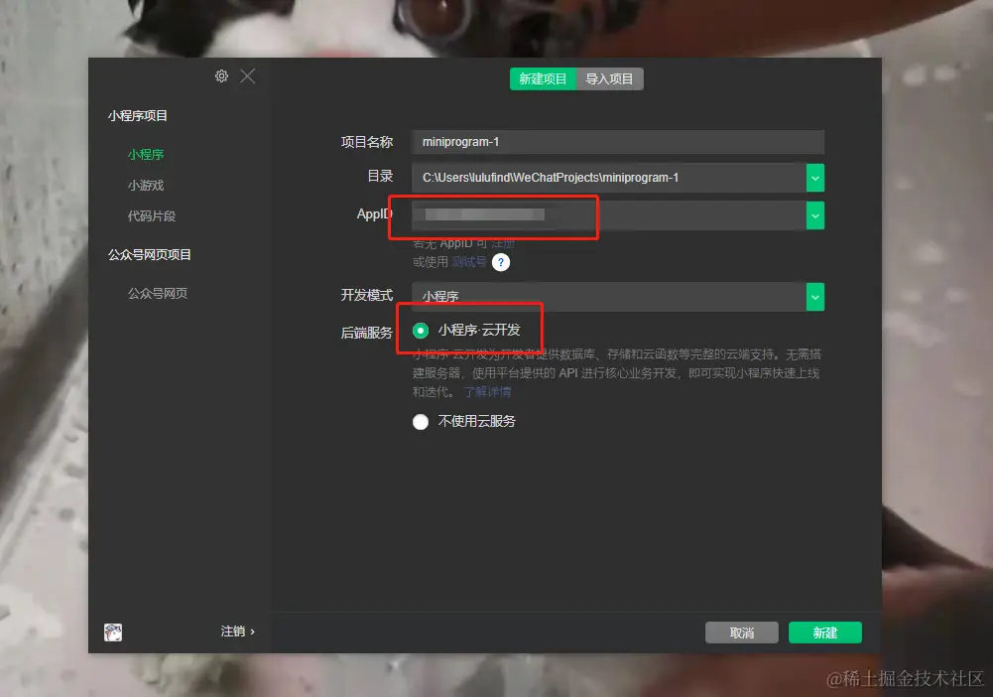Click the blue question mark help icon
Image resolution: width=993 pixels, height=697 pixels.
pos(501,262)
